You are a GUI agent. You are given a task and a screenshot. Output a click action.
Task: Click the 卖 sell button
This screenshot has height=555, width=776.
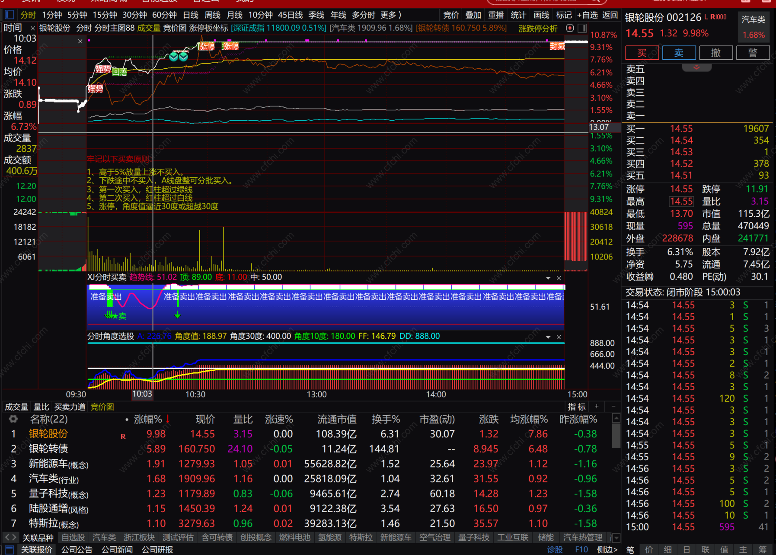click(x=679, y=53)
